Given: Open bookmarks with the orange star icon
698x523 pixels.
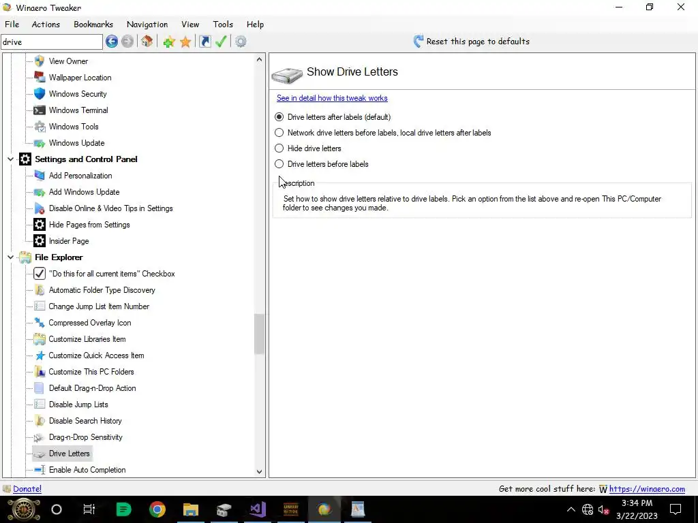Looking at the screenshot, I should point(185,42).
